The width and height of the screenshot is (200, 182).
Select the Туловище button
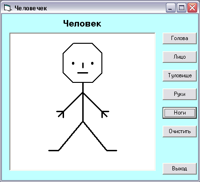(179, 75)
